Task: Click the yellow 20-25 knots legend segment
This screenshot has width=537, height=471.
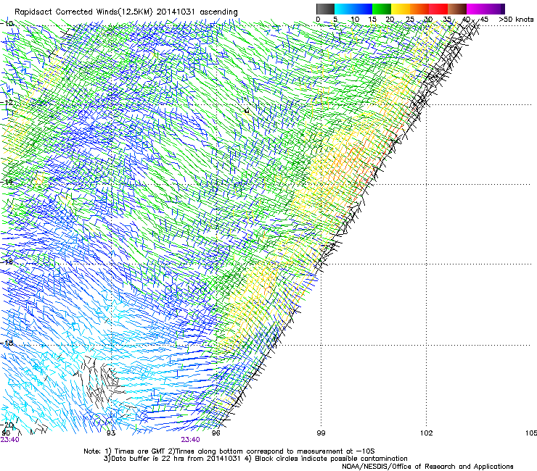Action: pos(401,9)
